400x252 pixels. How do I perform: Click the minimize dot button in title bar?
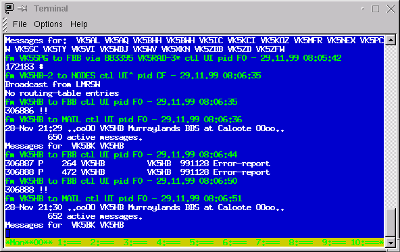tap(362, 9)
